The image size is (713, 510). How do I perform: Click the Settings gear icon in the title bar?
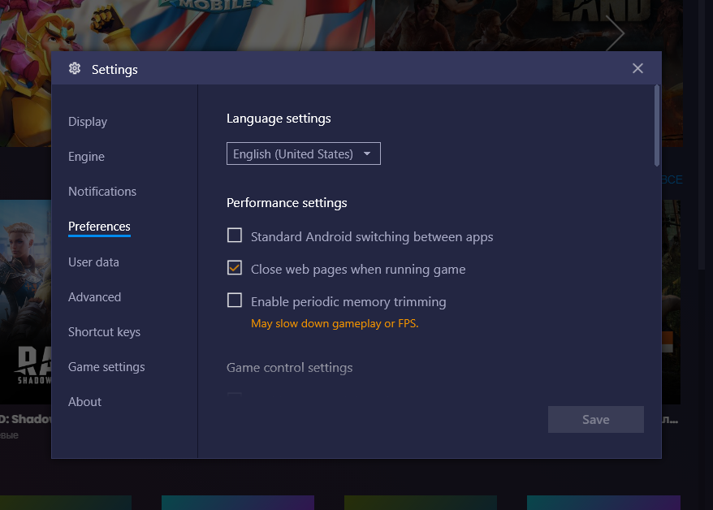[x=75, y=69]
